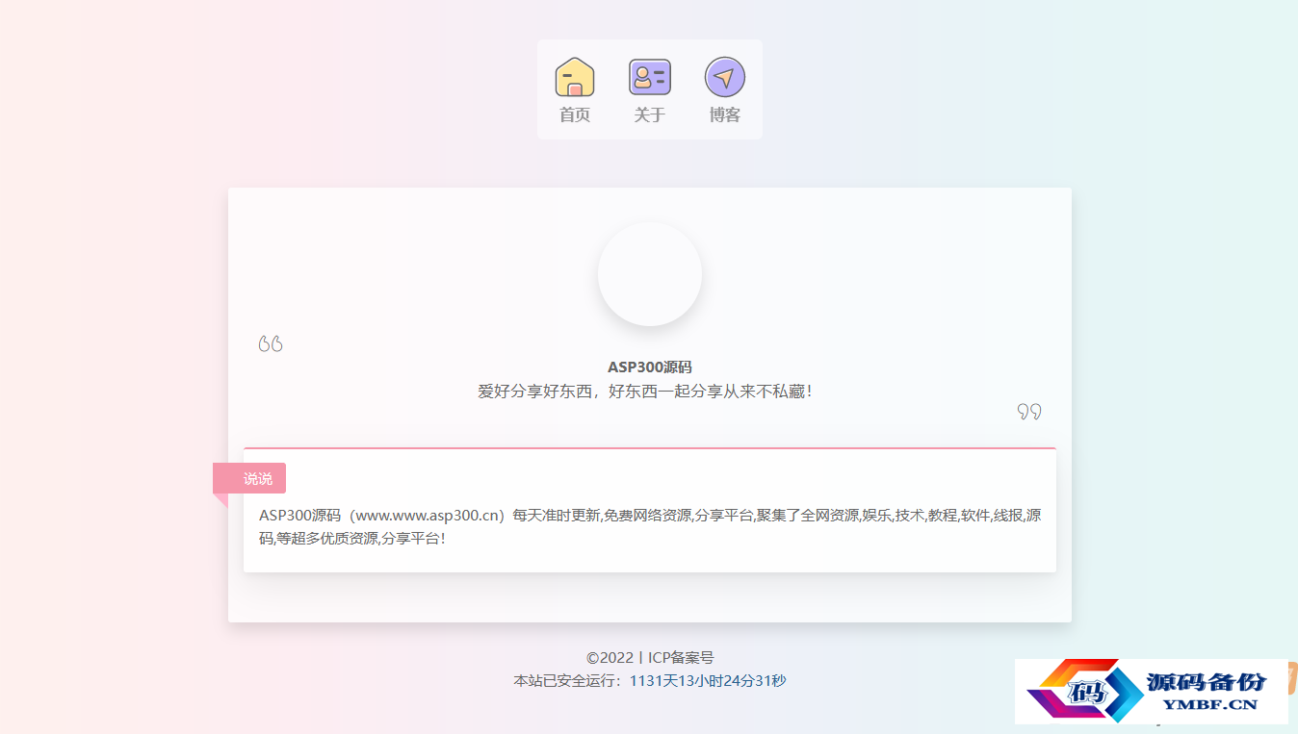Click the closing quotation mark icon

point(1029,412)
